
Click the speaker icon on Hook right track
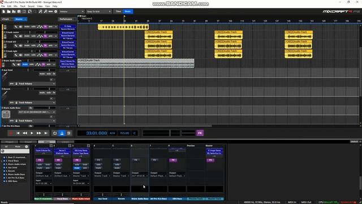(x=21, y=55)
